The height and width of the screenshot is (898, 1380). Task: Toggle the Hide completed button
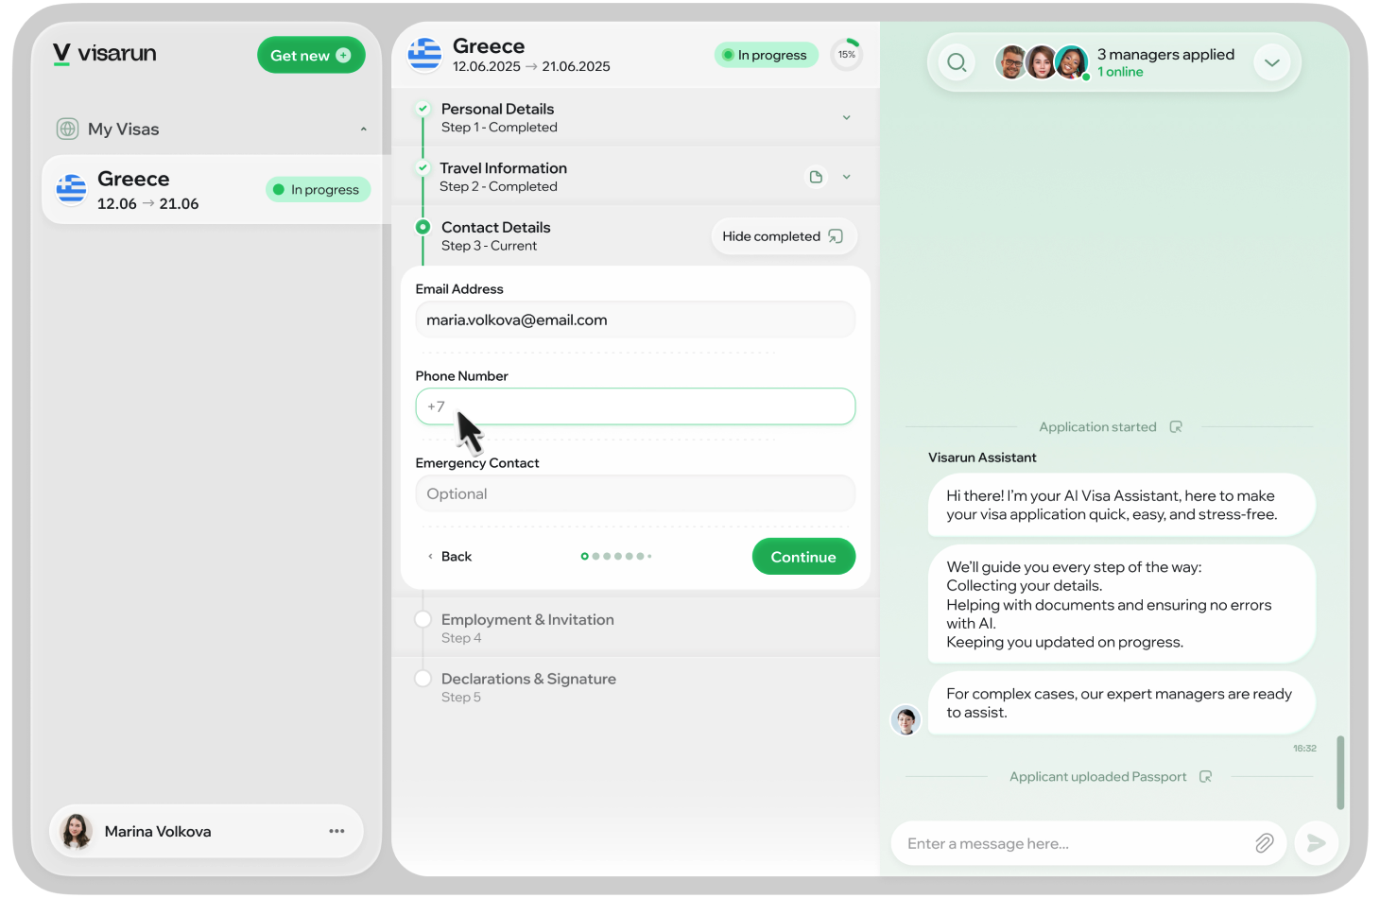click(784, 236)
